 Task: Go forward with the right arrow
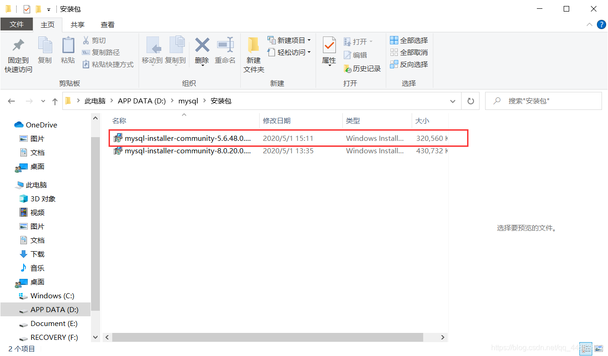tap(29, 101)
